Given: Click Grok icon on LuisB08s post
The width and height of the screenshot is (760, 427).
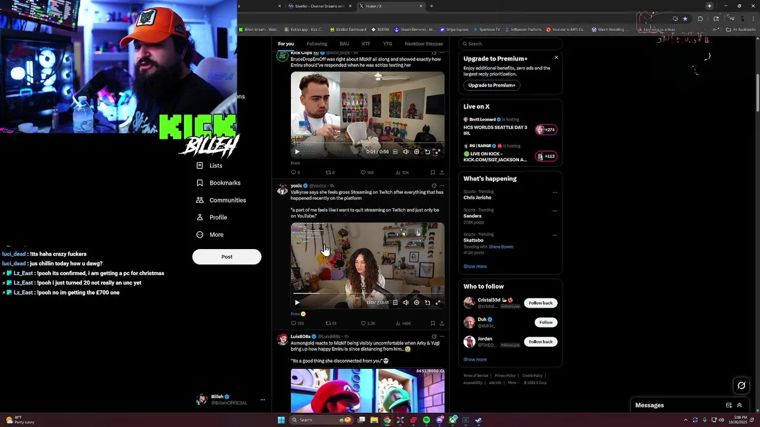Looking at the screenshot, I should point(434,336).
